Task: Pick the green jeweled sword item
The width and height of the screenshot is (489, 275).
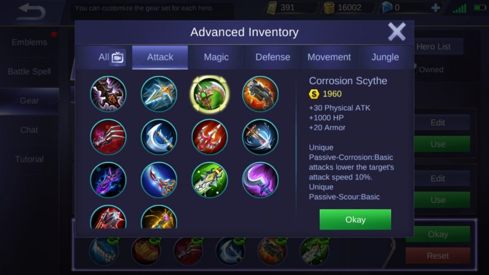Action: 210,180
